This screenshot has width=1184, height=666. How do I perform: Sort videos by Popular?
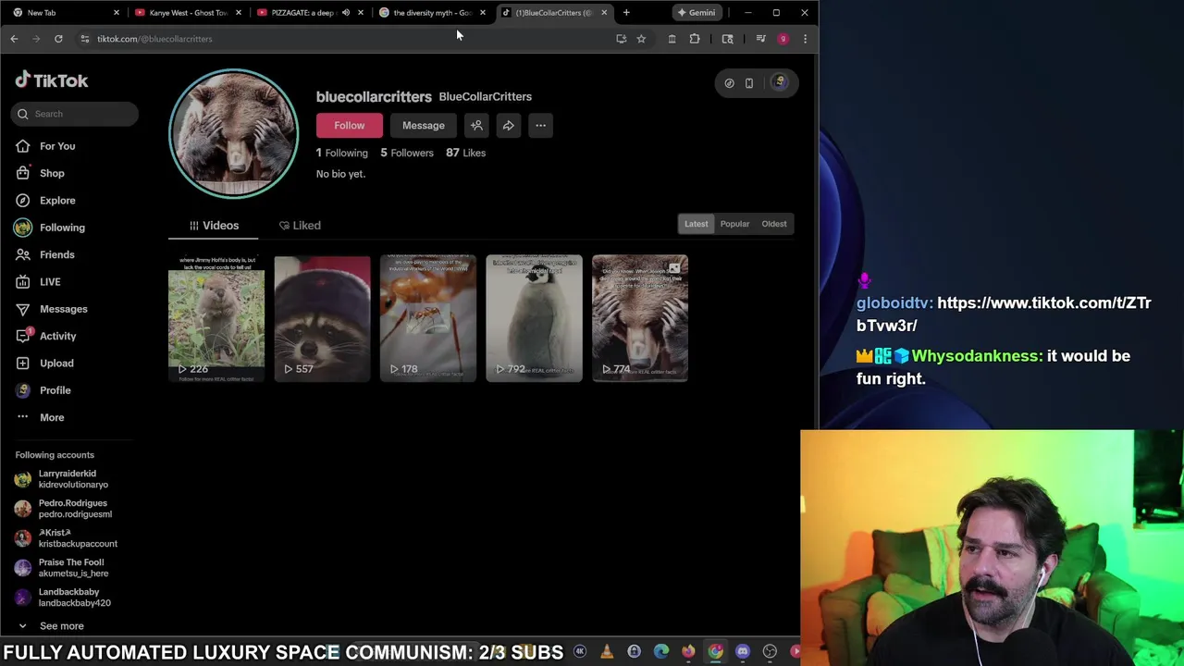click(x=734, y=224)
